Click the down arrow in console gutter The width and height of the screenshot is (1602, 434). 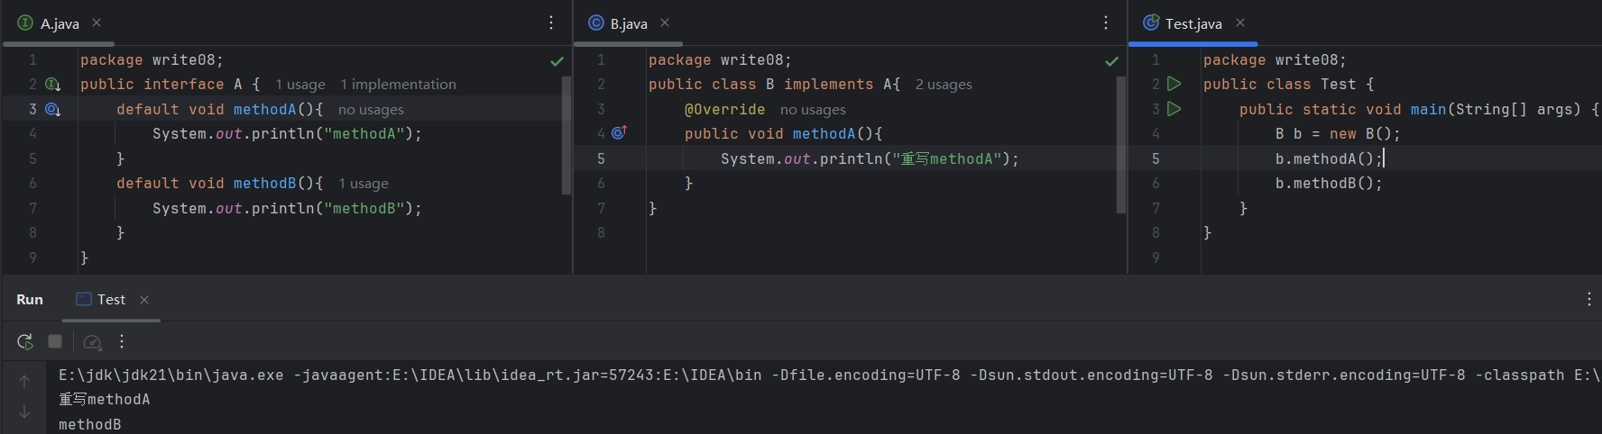24,411
